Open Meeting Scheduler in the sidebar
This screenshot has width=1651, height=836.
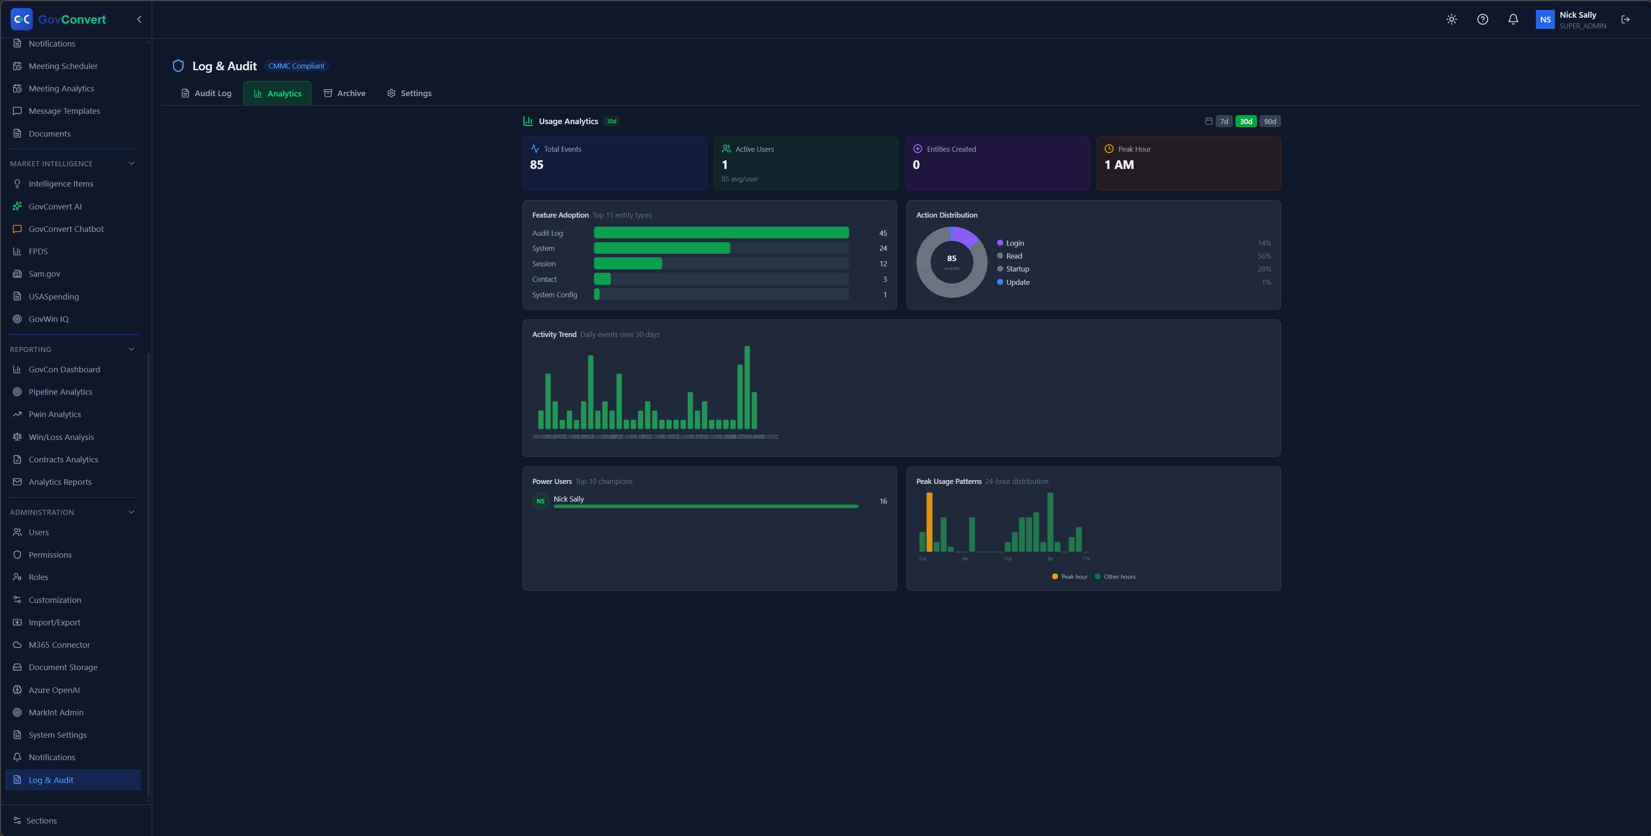coord(72,66)
